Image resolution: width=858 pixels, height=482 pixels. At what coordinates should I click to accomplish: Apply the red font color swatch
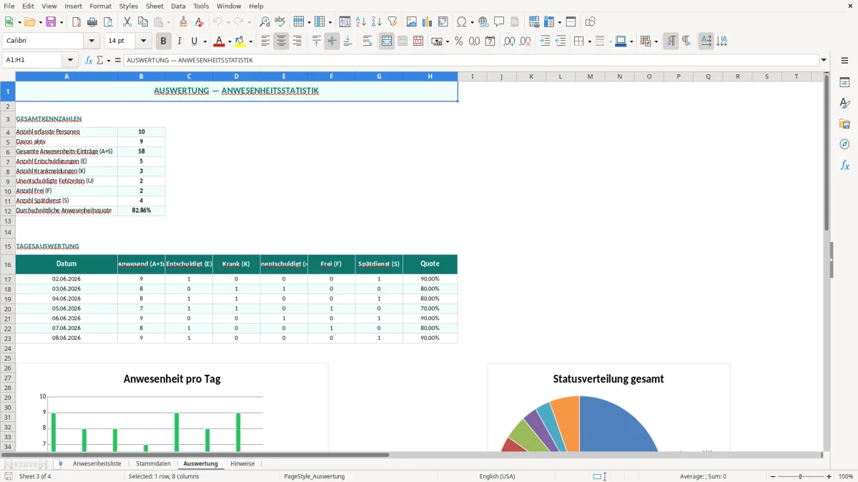coord(219,41)
